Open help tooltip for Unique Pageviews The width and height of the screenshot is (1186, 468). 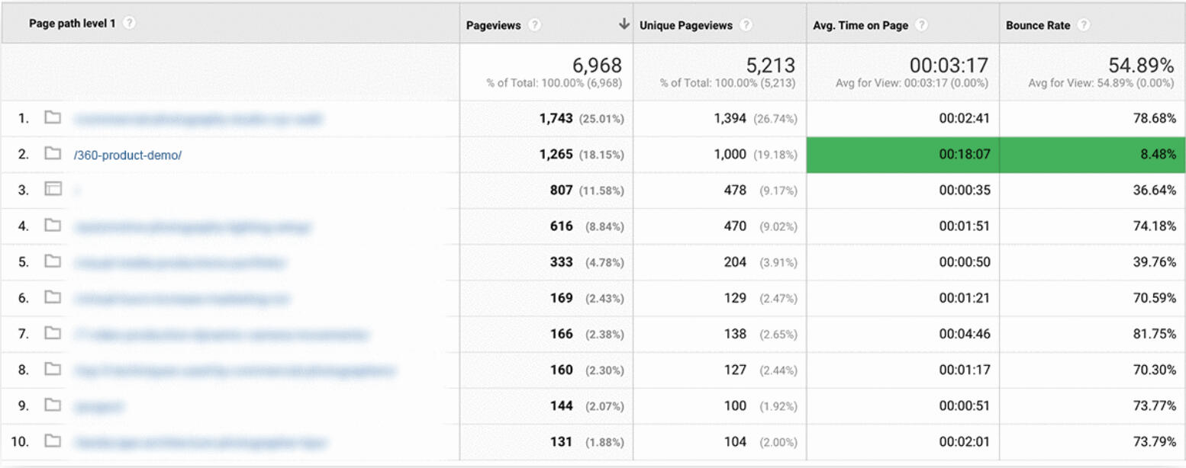point(746,25)
